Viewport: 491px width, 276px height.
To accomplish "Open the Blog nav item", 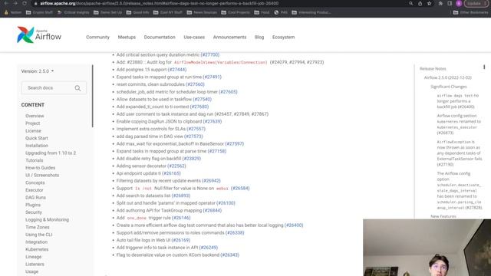I will tap(259, 38).
